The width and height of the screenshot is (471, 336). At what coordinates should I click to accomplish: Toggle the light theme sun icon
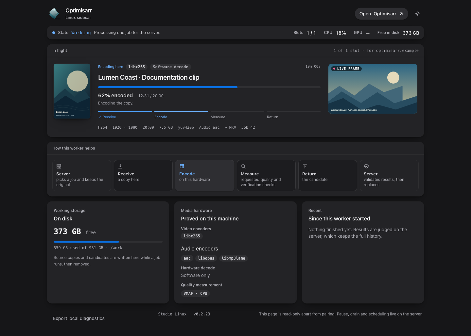(x=417, y=14)
